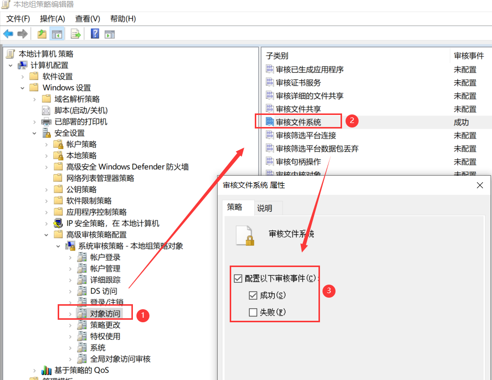Expand the 基于策略的 QoS node
The height and width of the screenshot is (380, 492).
[35, 370]
